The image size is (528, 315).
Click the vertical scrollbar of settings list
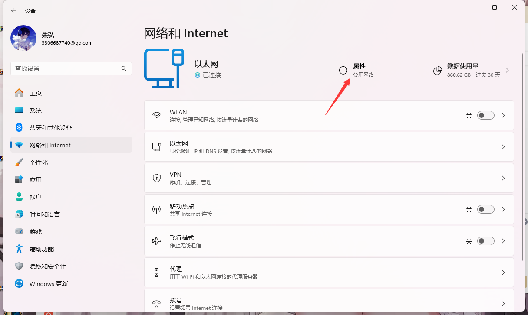click(x=522, y=130)
